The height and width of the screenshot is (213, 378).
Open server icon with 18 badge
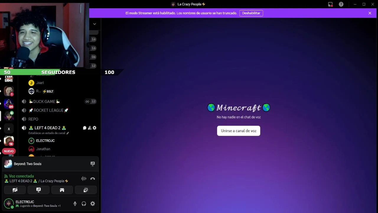click(9, 141)
